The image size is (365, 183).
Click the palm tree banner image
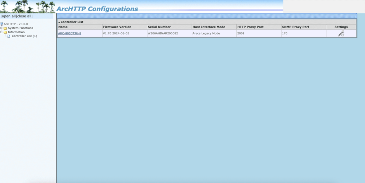(28, 7)
